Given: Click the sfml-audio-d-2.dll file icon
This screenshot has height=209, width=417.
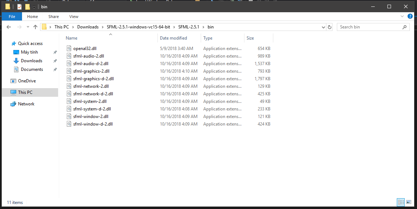Looking at the screenshot, I should pos(69,64).
